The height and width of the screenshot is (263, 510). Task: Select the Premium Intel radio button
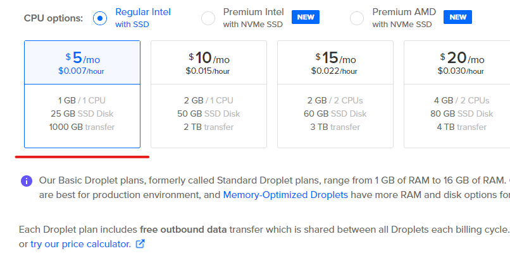tap(208, 18)
